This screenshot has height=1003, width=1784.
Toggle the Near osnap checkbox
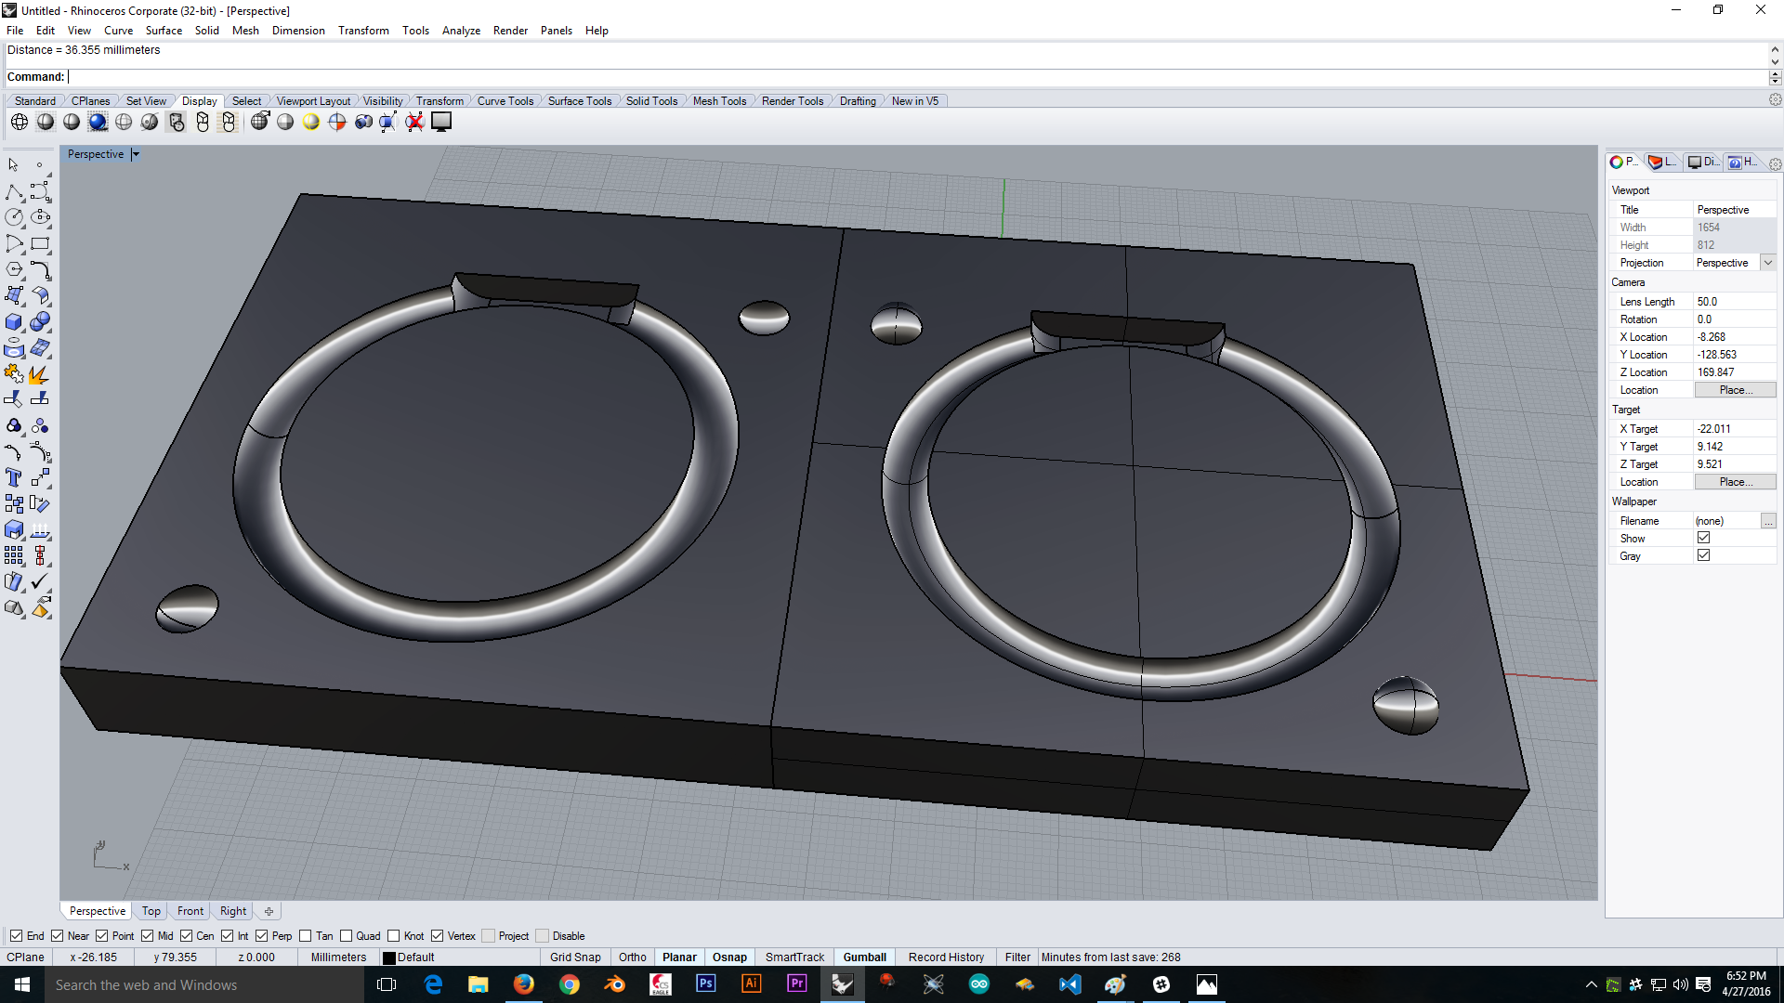(x=58, y=936)
